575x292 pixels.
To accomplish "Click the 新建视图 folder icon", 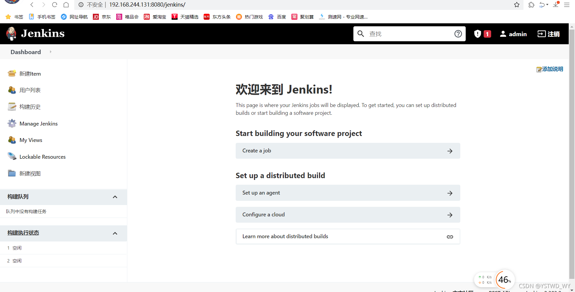I will (x=12, y=173).
